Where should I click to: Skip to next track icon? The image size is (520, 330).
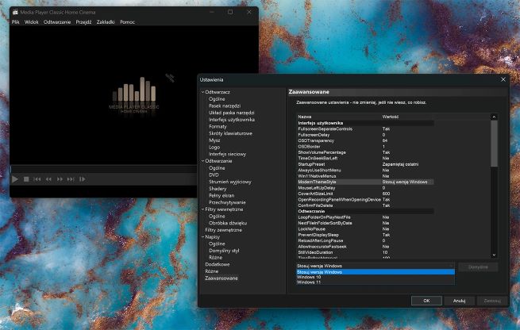click(71, 179)
